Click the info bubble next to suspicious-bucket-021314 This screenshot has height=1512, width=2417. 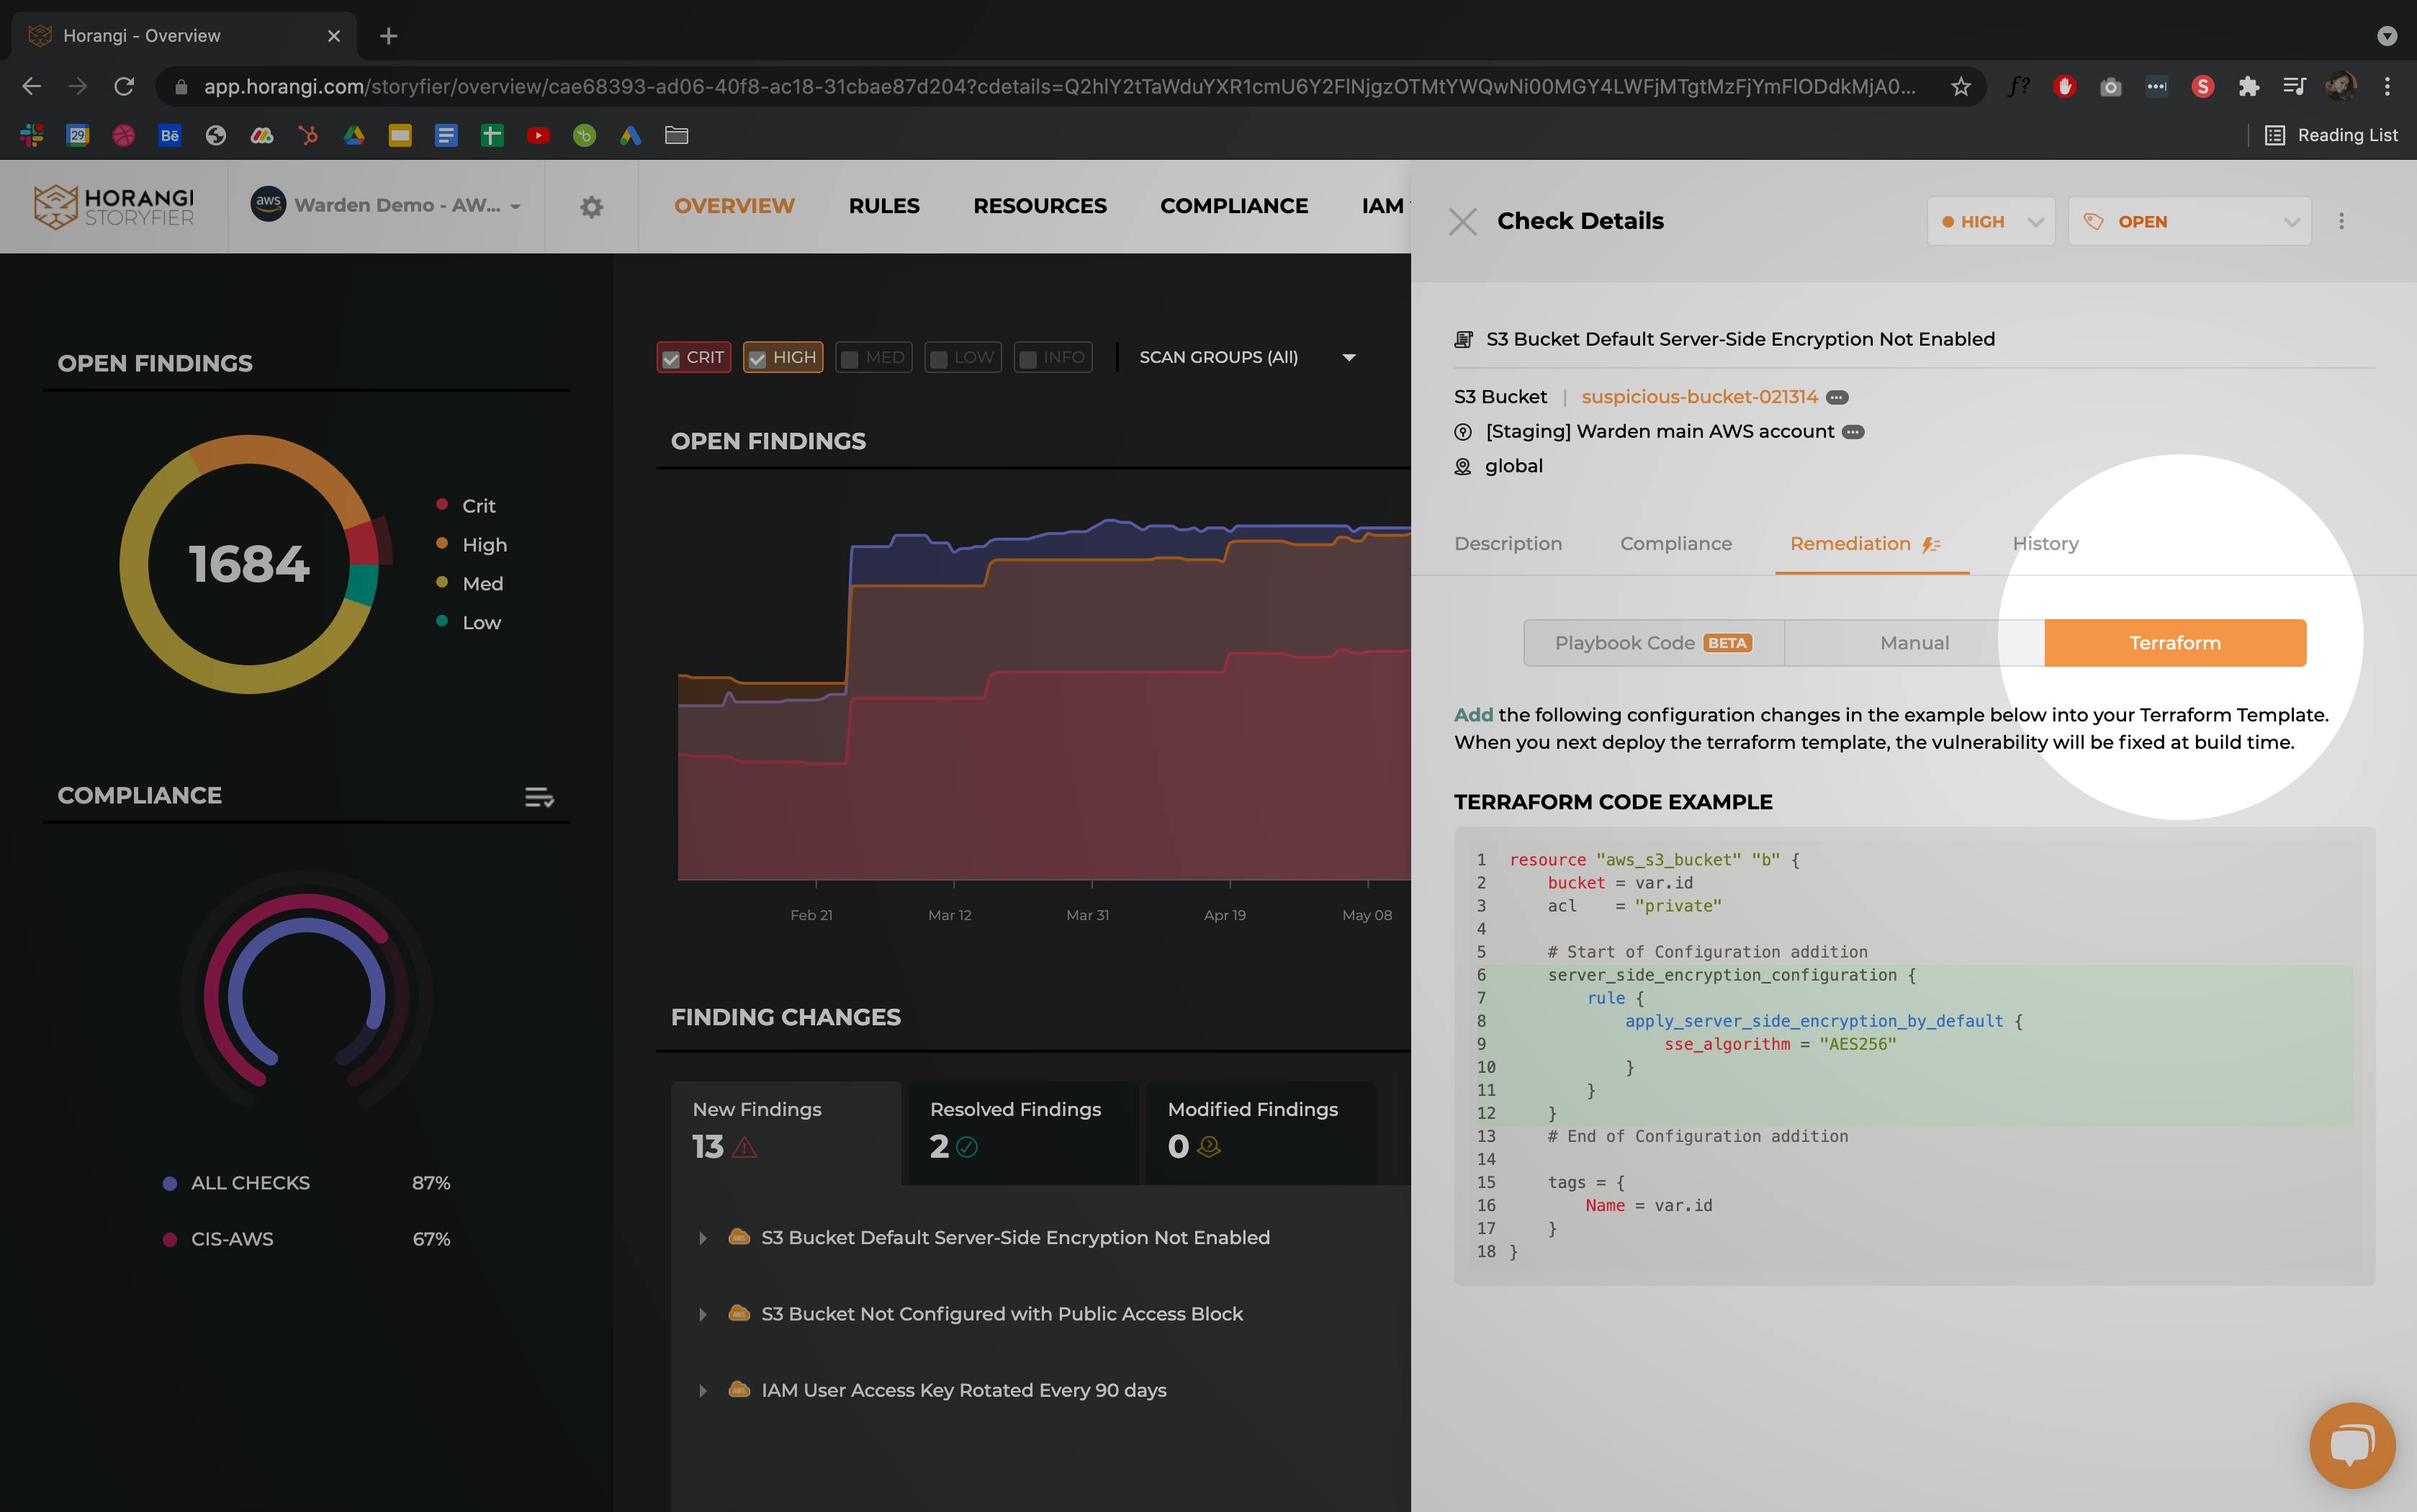[1837, 397]
